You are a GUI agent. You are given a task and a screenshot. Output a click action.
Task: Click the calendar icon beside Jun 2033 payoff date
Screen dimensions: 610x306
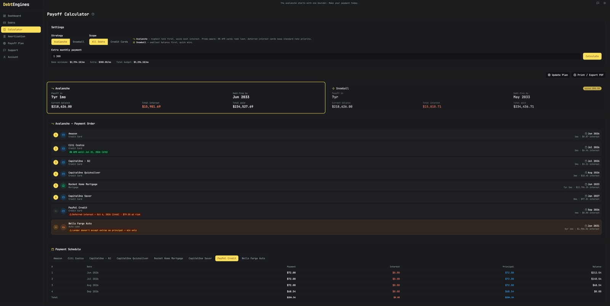[586, 184]
